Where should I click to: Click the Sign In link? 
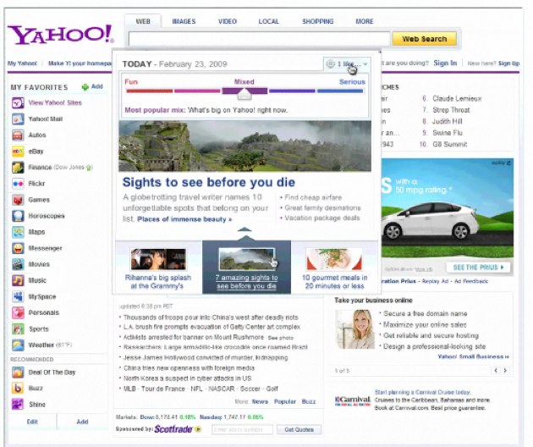pos(445,63)
